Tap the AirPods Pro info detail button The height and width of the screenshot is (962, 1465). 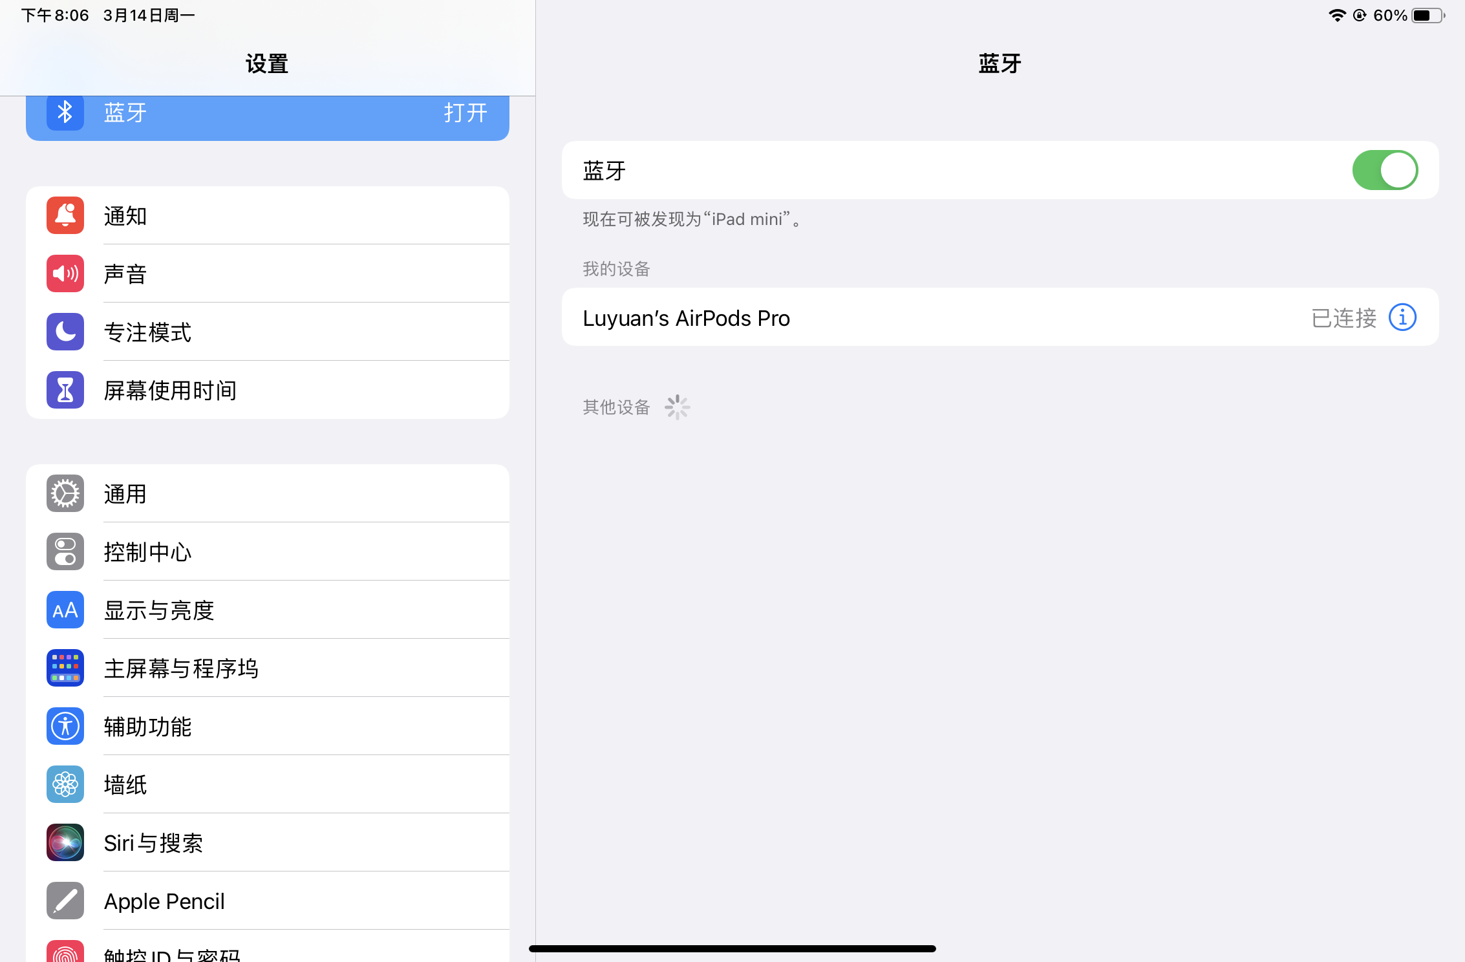(1403, 317)
